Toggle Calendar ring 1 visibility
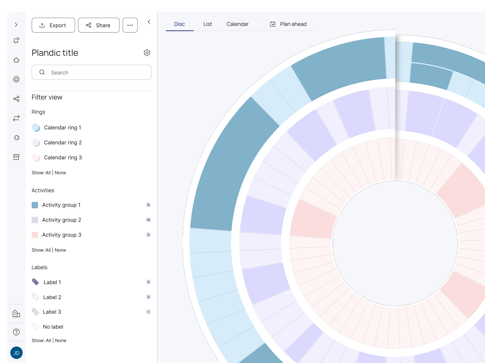The image size is (485, 363). [x=36, y=127]
